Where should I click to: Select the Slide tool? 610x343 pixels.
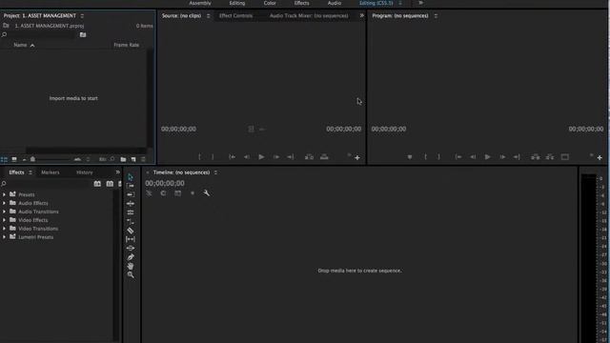[131, 248]
